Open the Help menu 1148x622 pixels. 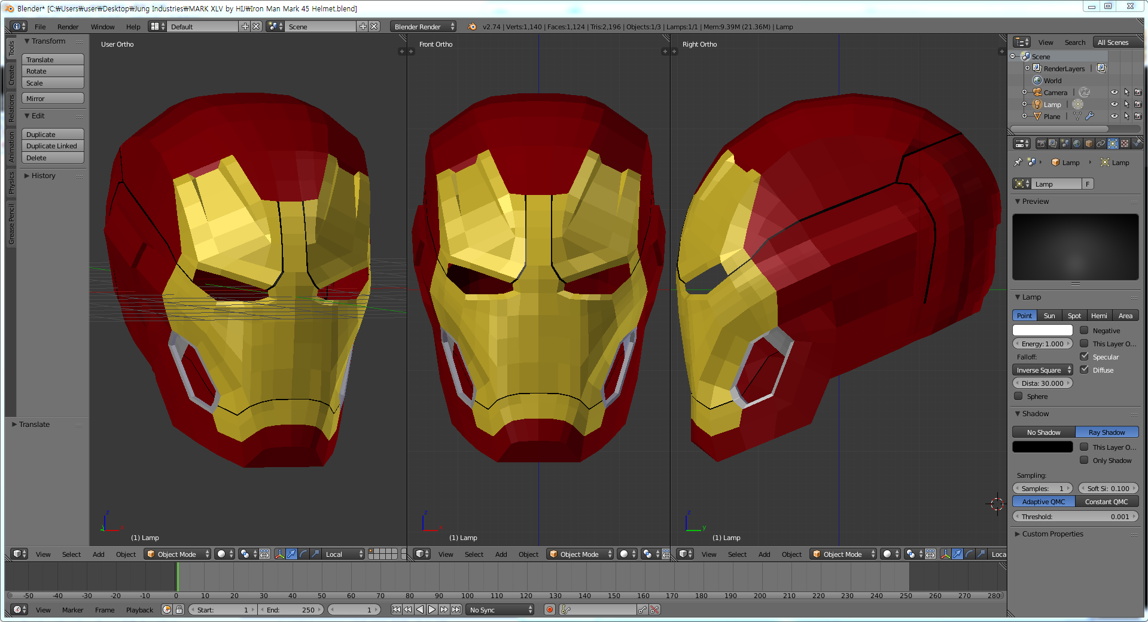pos(133,26)
